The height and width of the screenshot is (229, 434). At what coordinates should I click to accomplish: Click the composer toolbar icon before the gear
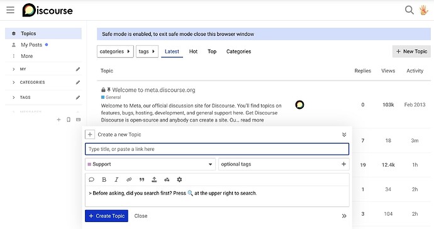coord(167,180)
